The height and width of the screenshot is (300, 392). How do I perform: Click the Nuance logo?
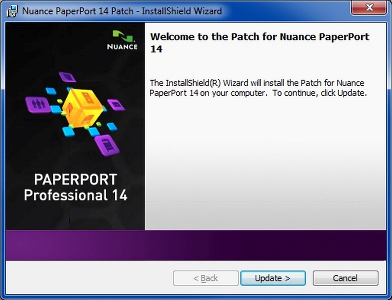click(122, 40)
